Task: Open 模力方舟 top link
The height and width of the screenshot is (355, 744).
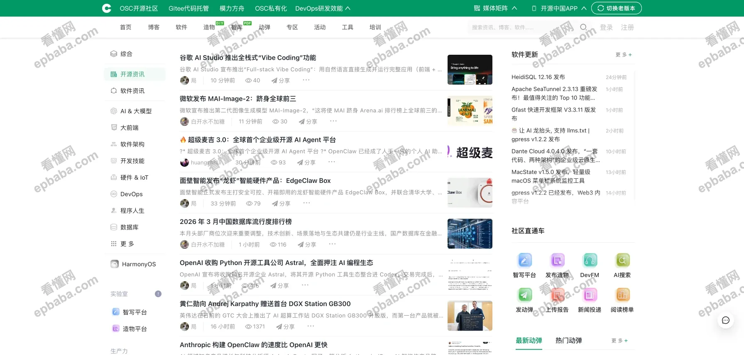Action: pos(232,8)
